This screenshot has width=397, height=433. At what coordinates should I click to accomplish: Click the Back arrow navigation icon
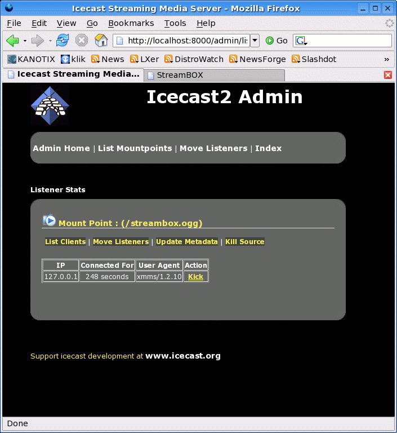(12, 41)
